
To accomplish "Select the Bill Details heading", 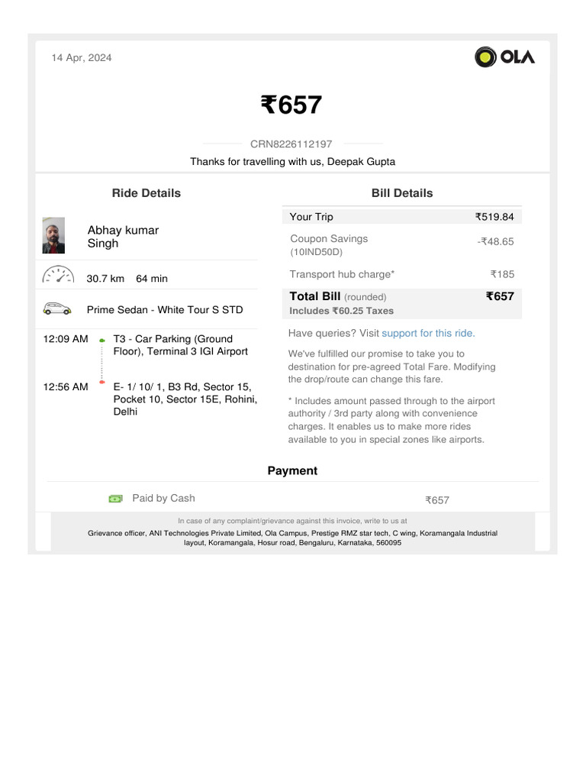I will pyautogui.click(x=402, y=193).
